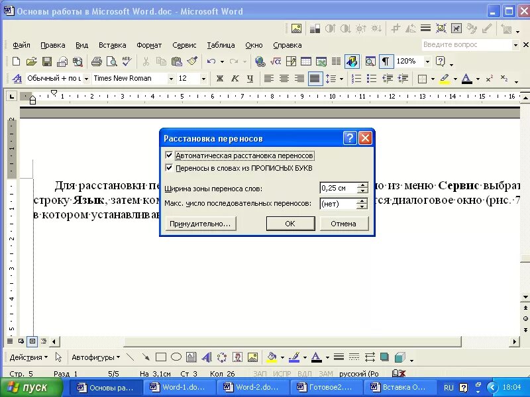
Task: Cut selection with the scissors icon
Action: coord(146,62)
